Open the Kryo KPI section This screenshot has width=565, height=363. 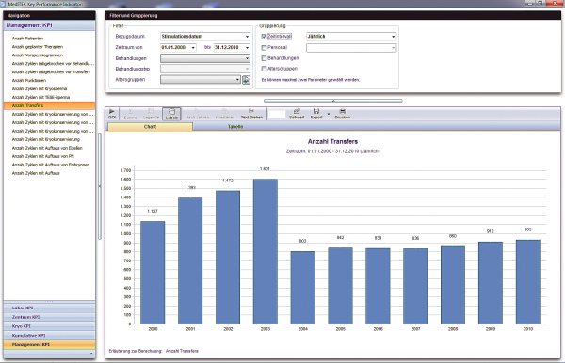[49, 326]
